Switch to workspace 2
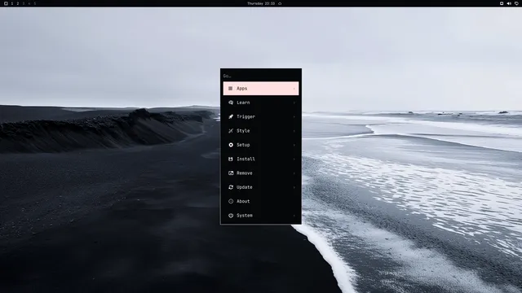 (x=18, y=3)
